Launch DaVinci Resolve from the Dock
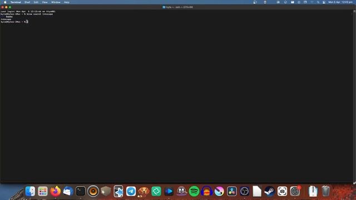 (x=232, y=191)
